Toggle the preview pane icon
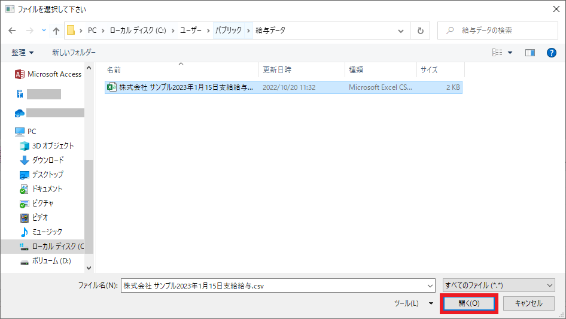 point(530,53)
